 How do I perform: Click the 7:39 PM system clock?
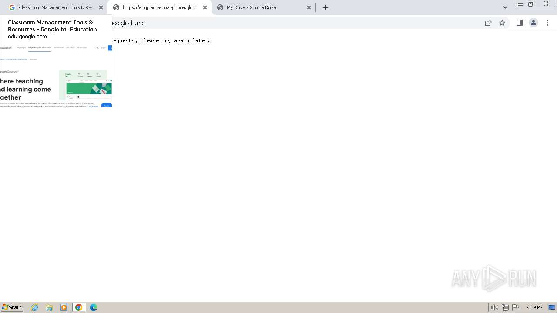(x=534, y=307)
